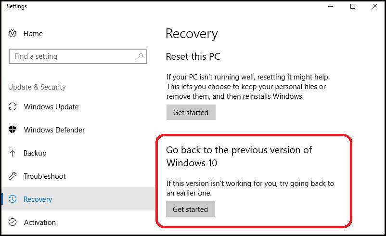The width and height of the screenshot is (386, 236).
Task: Maximize the Settings window
Action: [353, 6]
